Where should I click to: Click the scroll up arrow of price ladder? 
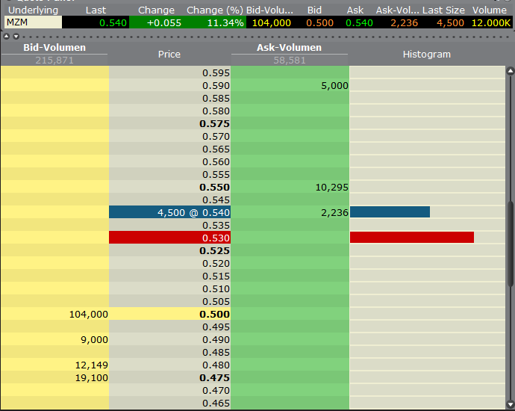tap(511, 72)
